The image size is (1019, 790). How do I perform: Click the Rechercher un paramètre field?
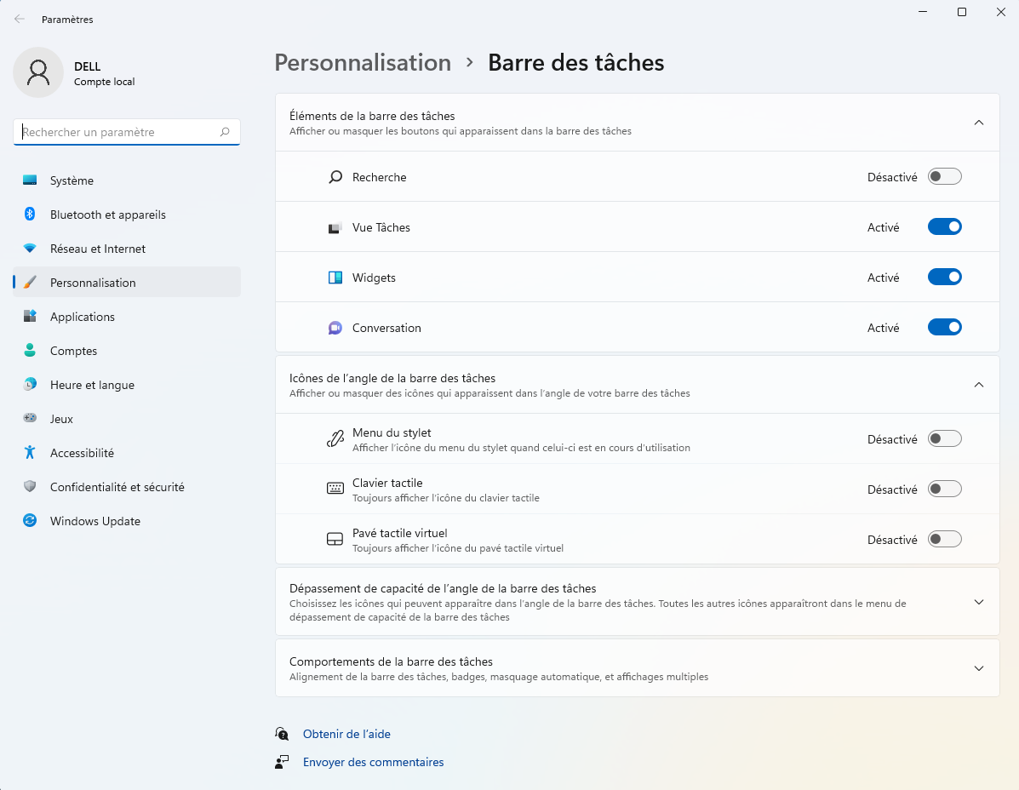pyautogui.click(x=127, y=132)
